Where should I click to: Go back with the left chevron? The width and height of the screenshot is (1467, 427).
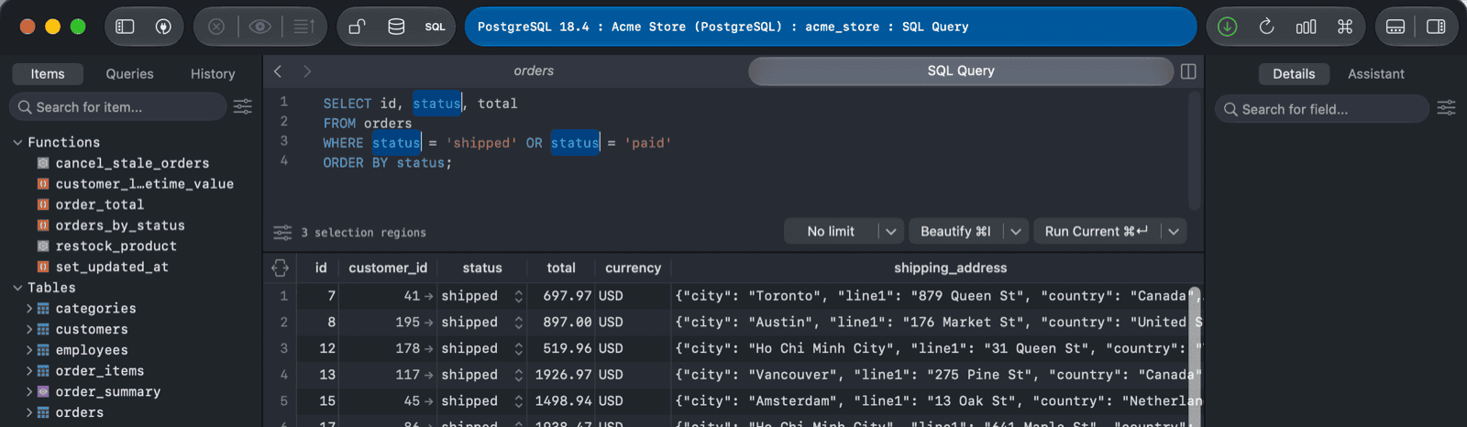click(x=278, y=71)
